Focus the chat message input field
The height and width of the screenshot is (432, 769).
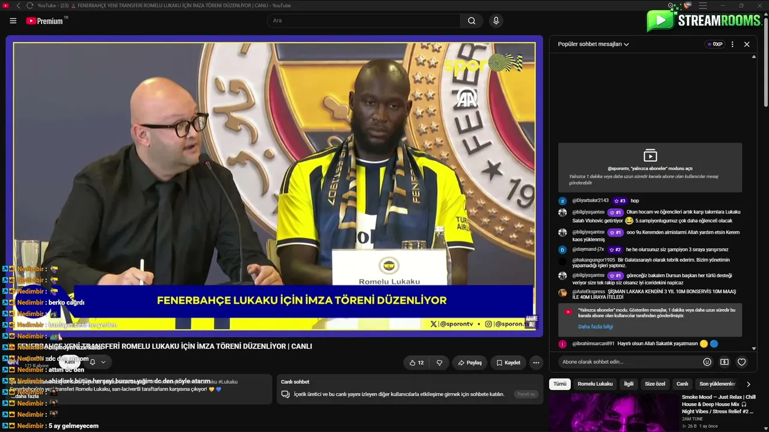point(628,362)
